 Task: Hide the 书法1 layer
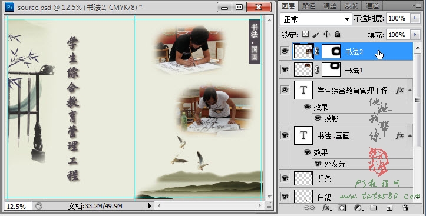[285, 69]
